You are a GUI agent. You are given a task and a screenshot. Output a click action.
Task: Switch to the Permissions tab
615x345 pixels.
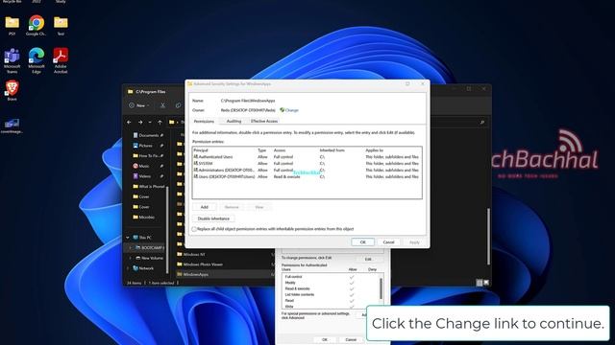point(205,122)
